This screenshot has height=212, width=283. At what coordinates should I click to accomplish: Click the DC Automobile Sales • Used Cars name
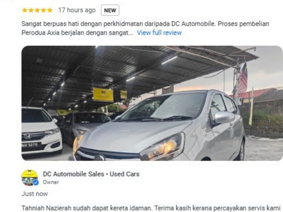pyautogui.click(x=91, y=174)
